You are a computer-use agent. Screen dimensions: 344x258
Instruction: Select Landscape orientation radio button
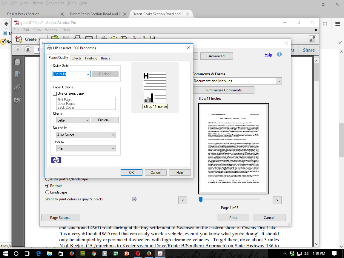pyautogui.click(x=47, y=192)
